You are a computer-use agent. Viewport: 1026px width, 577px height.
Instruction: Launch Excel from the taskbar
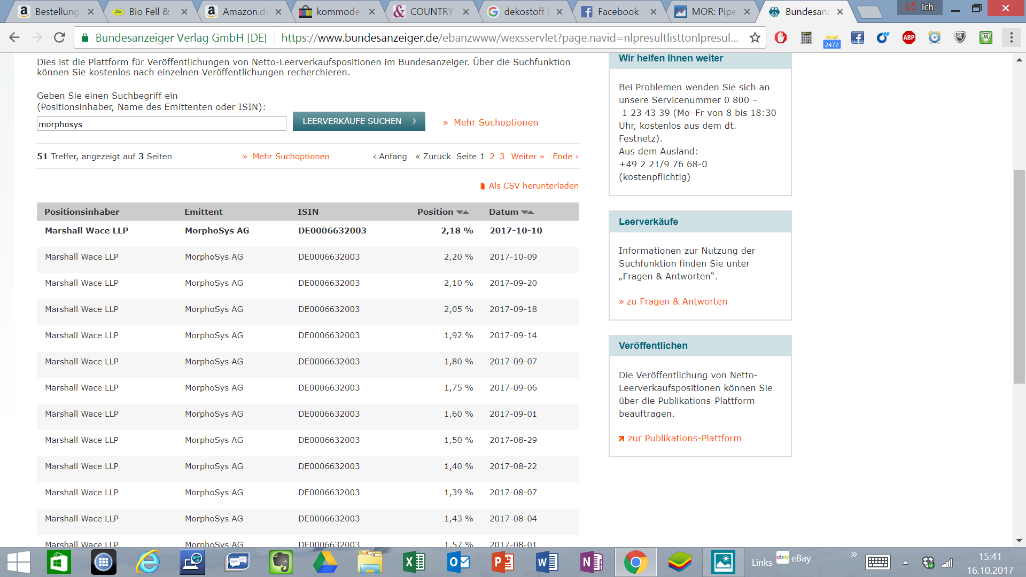pyautogui.click(x=414, y=562)
